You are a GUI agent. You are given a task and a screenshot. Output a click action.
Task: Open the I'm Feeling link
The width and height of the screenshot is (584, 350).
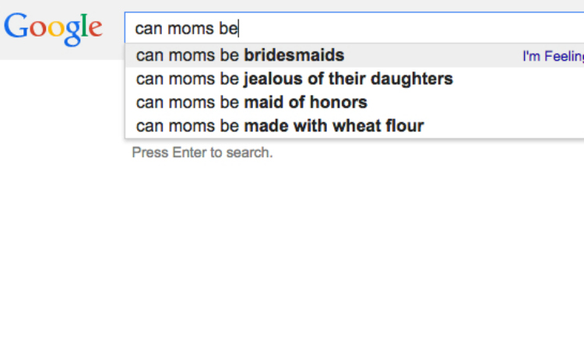[554, 56]
